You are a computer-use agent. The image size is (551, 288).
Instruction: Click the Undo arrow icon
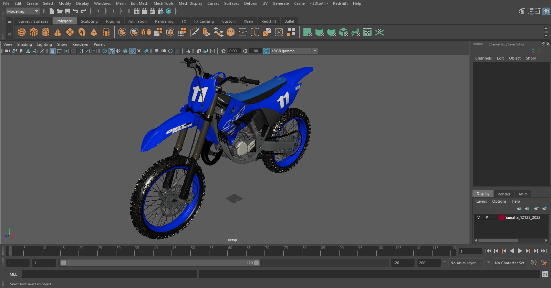click(x=75, y=11)
